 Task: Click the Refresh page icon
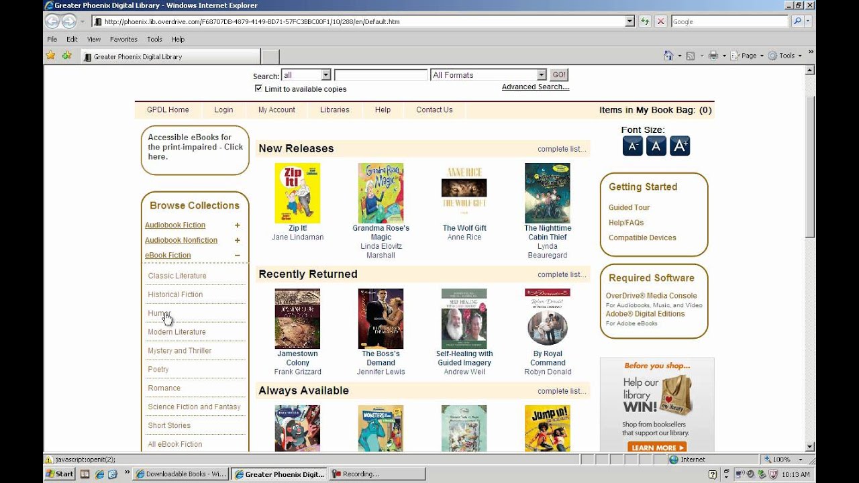[645, 21]
